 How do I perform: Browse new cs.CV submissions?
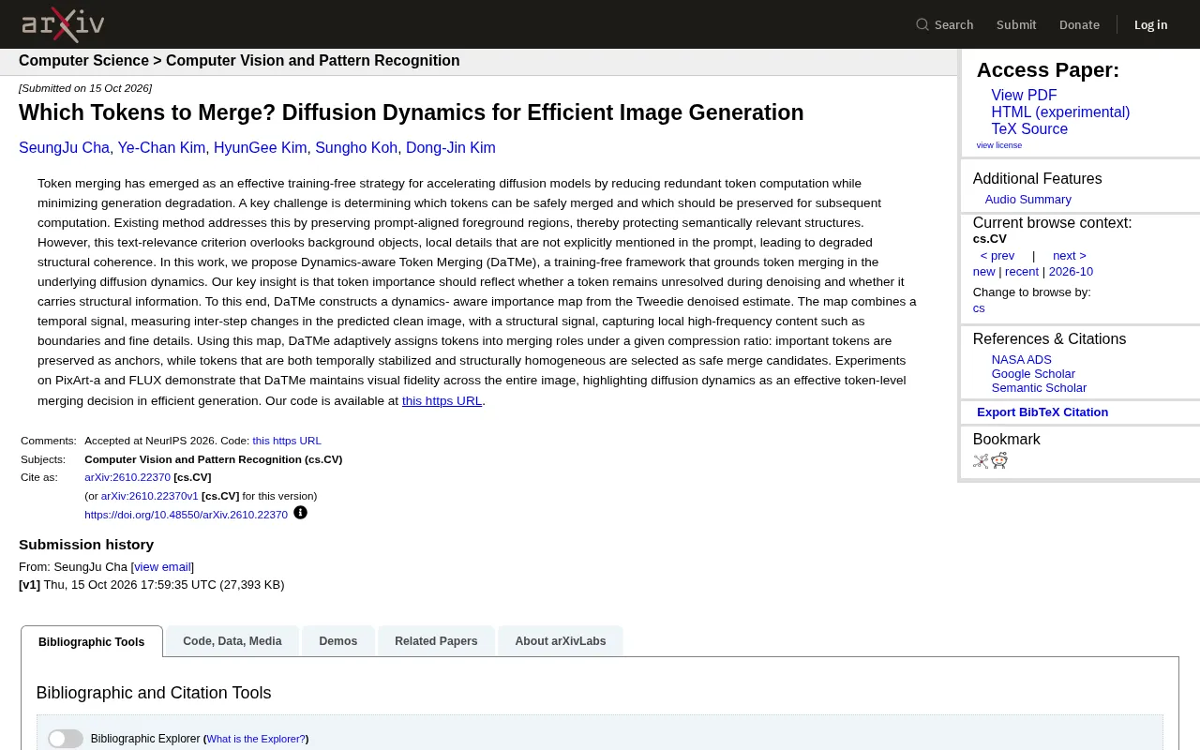point(983,272)
